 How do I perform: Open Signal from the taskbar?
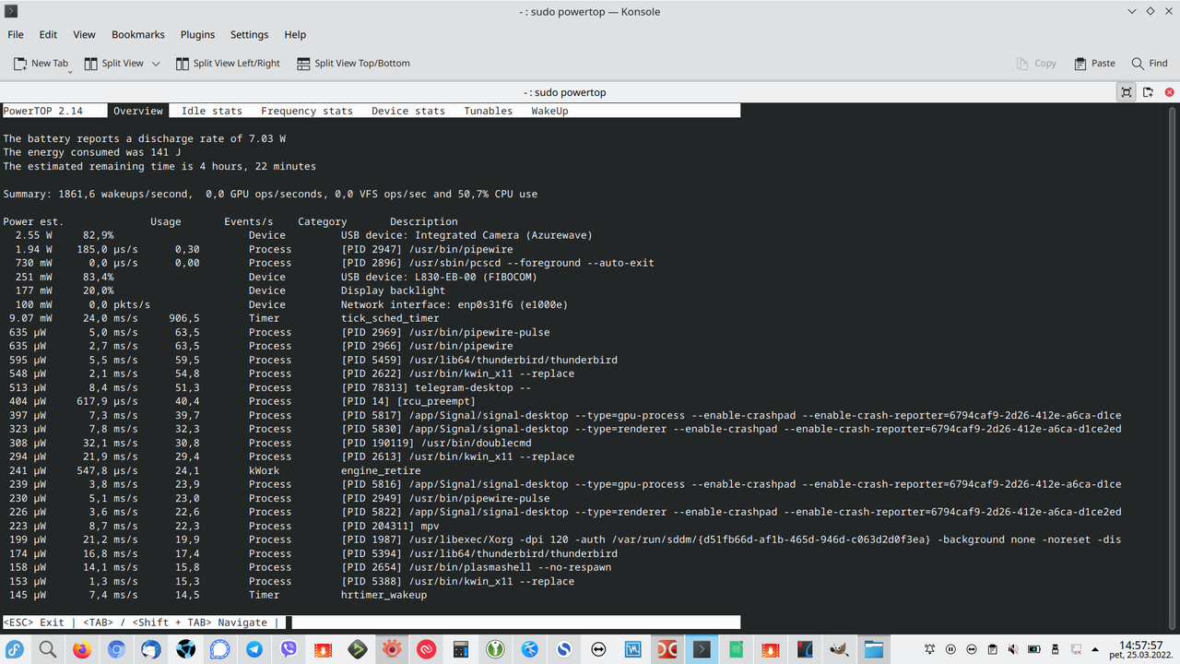[x=219, y=649]
